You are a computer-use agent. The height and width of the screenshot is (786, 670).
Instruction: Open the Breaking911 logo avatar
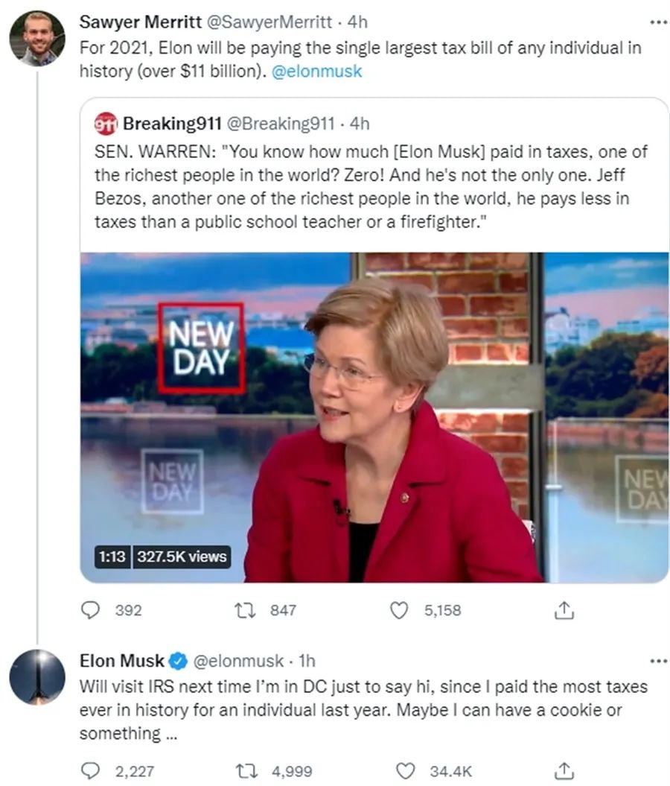(106, 123)
